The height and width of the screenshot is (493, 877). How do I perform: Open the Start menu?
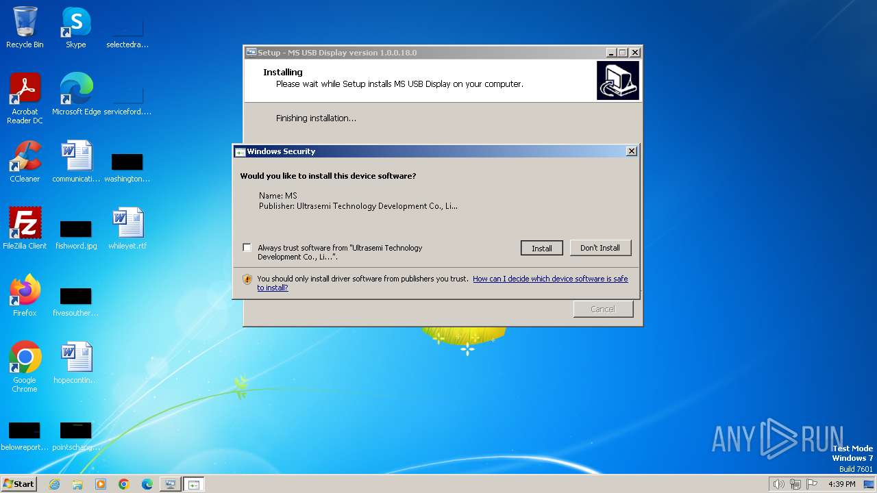tap(18, 484)
